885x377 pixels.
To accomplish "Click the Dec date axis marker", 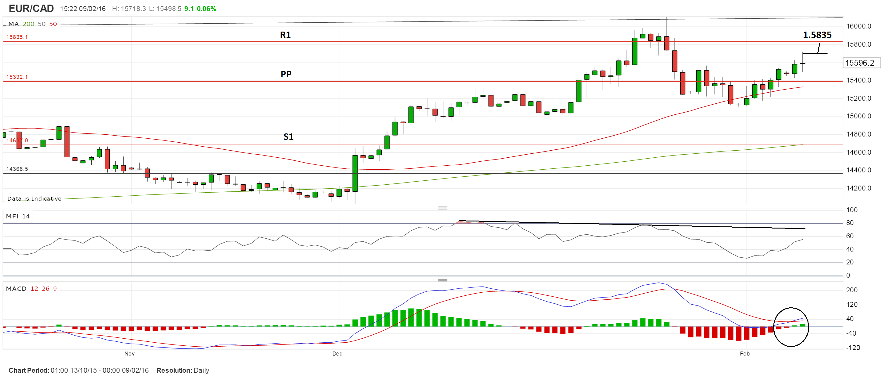I will click(337, 353).
